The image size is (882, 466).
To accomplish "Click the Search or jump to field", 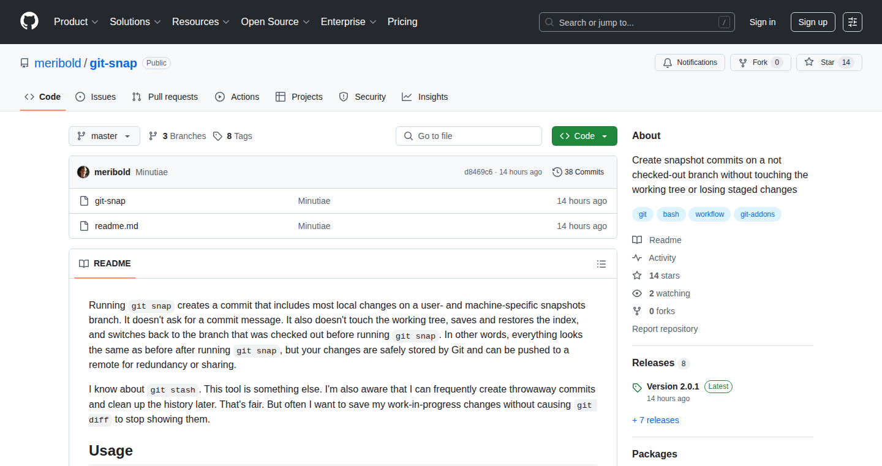I will click(x=637, y=22).
